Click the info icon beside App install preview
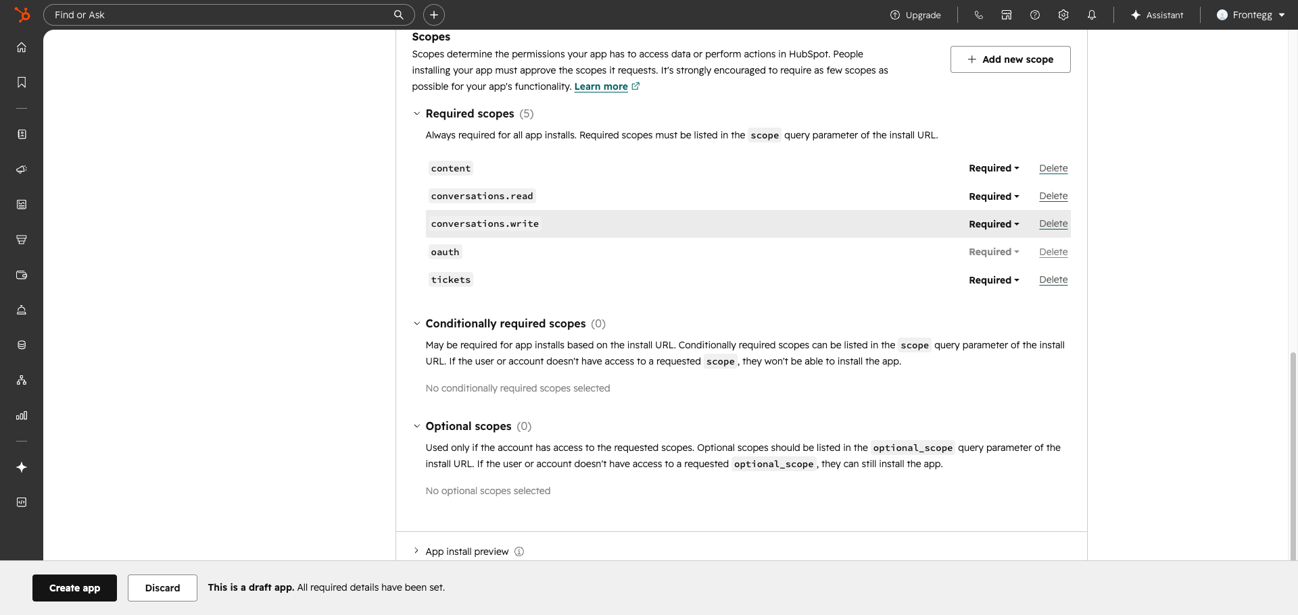1298x615 pixels. click(519, 552)
